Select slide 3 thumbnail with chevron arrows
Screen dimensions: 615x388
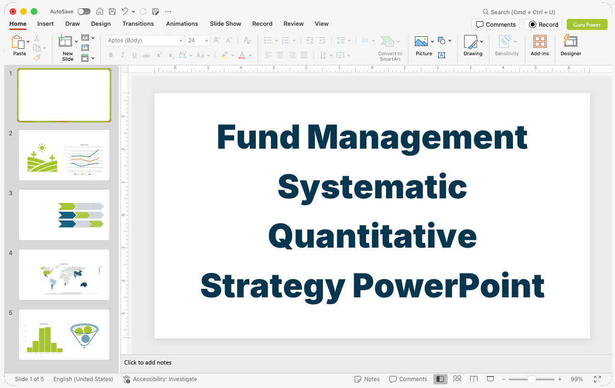coord(64,215)
